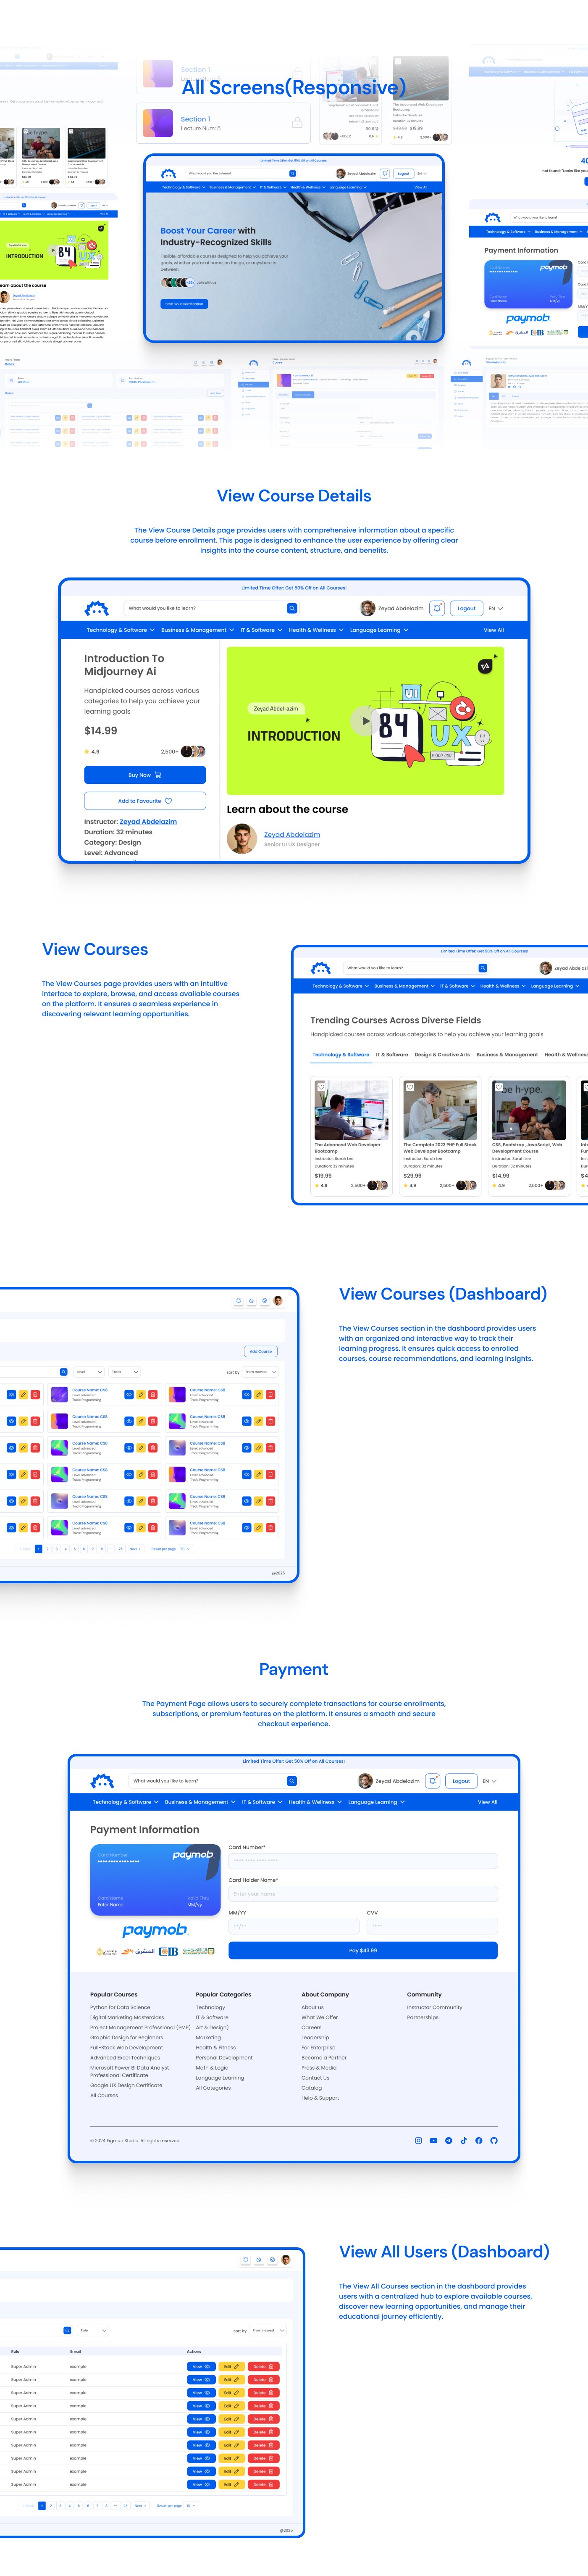Expand Health & Wellness menu in Course Details navbar
This screenshot has width=588, height=2576.
coord(316,630)
